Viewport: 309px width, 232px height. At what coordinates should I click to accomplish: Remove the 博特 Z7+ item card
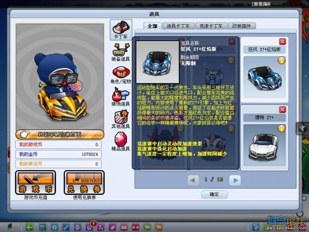[x=283, y=110]
